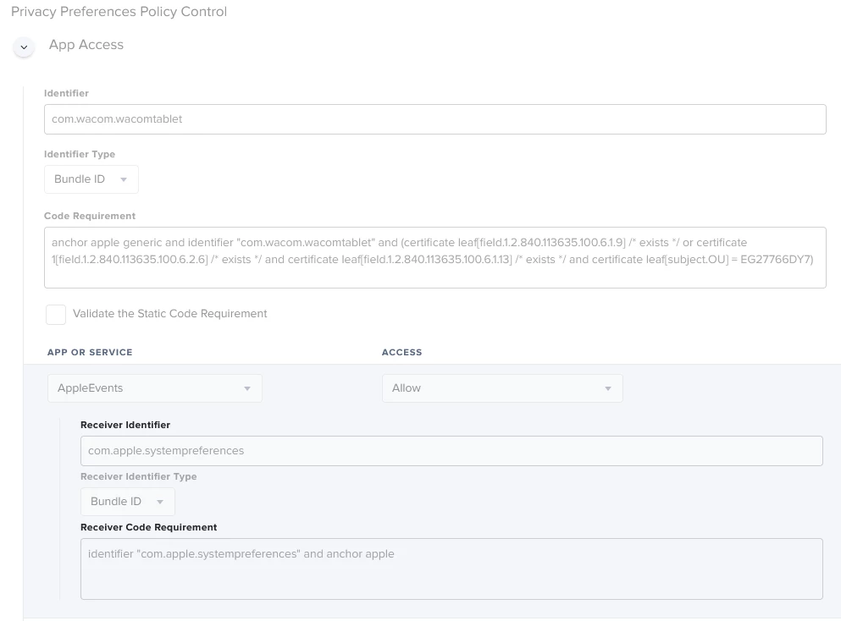This screenshot has height=621, width=841.
Task: Click the Validate the Static Code Requirement label
Action: (x=170, y=313)
